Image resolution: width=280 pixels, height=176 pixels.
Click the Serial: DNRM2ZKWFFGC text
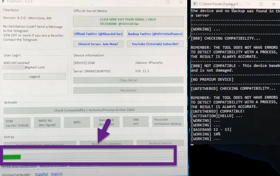(x=92, y=71)
